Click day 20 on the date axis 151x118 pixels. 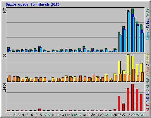[93, 115]
